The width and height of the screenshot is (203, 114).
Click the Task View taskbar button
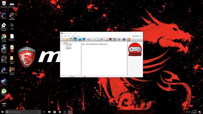point(44,112)
